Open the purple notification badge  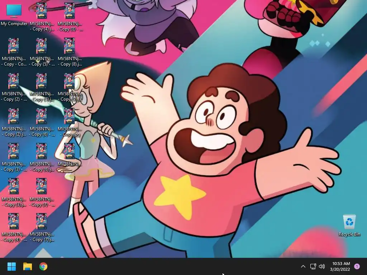357,266
